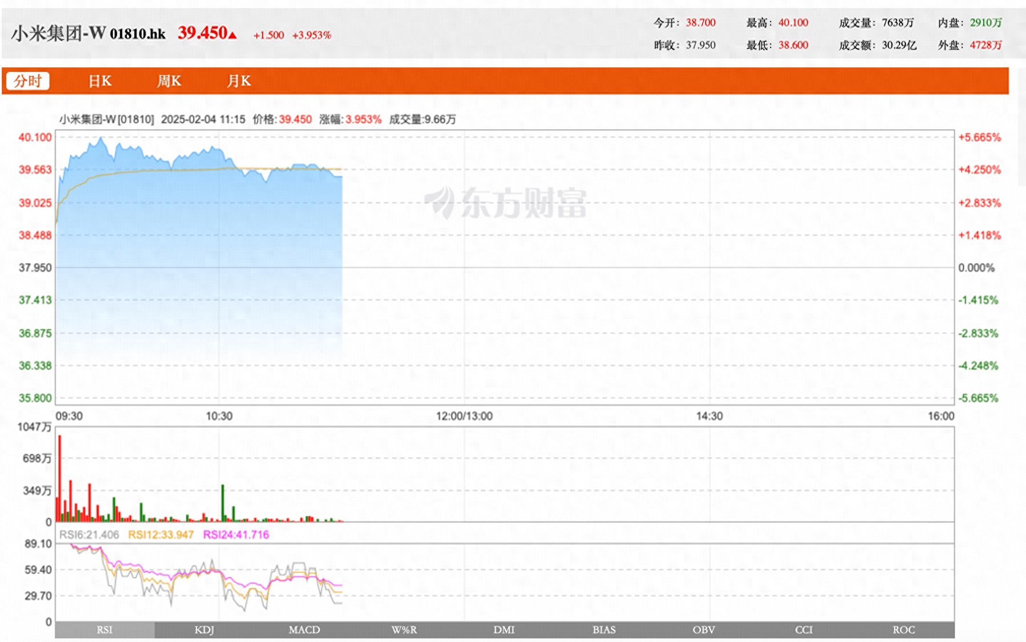Viewport: 1026px width, 642px height.
Task: Click the RSI12:33.947 legend label
Action: tap(161, 535)
